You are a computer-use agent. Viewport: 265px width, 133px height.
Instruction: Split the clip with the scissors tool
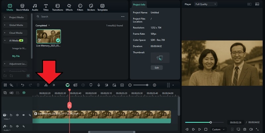coord(46,85)
